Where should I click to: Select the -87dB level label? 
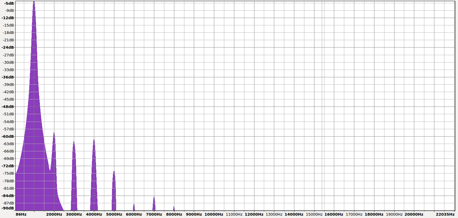(x=8, y=203)
